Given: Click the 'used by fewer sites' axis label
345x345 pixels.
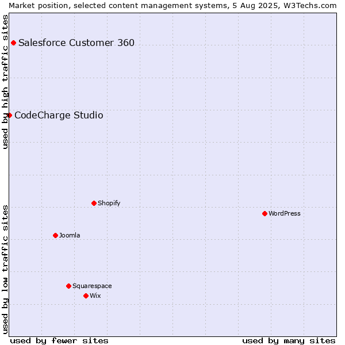Looking at the screenshot, I should click(59, 341).
